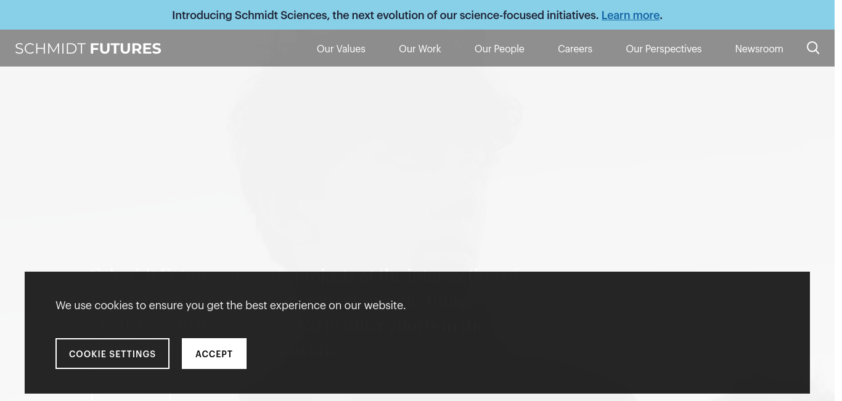Open the search magnifier icon
This screenshot has height=401, width=842.
point(813,48)
